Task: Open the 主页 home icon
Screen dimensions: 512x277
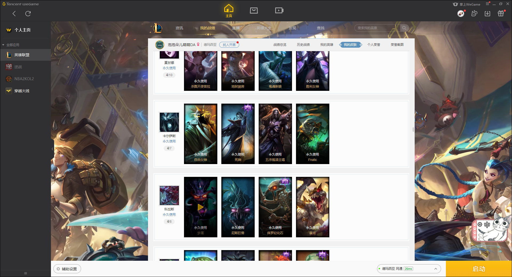Action: coord(229,11)
